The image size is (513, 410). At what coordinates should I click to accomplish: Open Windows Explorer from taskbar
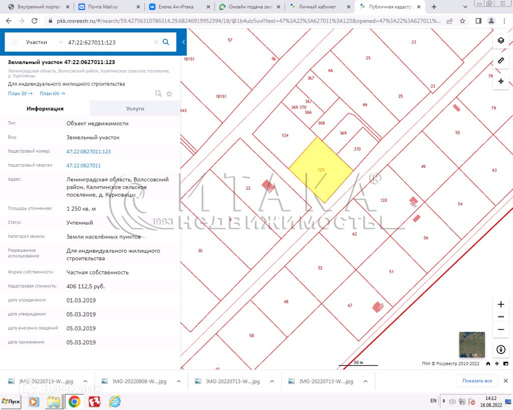pyautogui.click(x=53, y=402)
